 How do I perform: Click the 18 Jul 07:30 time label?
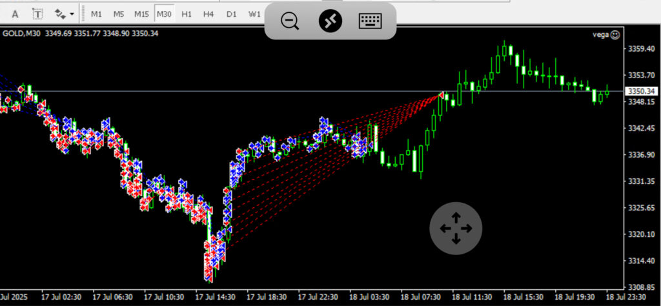(x=421, y=297)
